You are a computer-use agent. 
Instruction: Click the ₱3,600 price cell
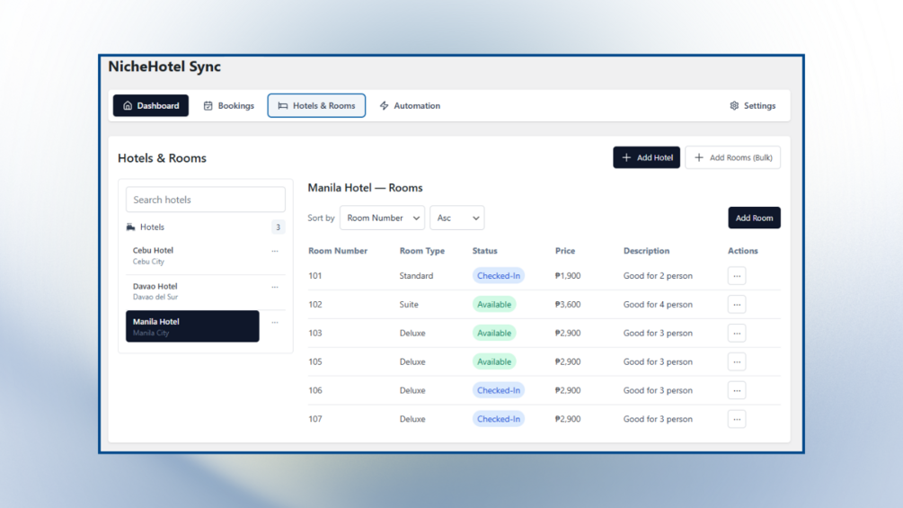pos(568,304)
